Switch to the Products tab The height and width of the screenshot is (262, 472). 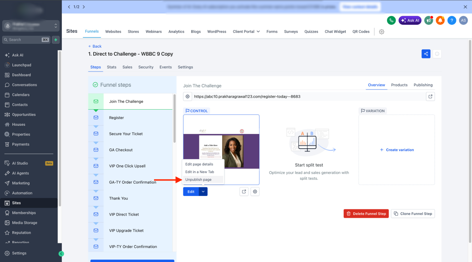[x=399, y=85]
